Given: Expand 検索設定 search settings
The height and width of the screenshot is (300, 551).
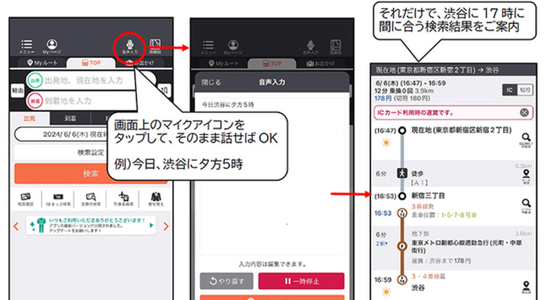Looking at the screenshot, I should (x=92, y=152).
